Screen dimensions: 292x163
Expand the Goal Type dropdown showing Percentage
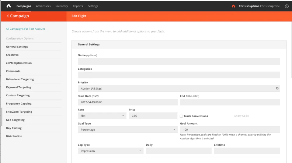point(127,129)
